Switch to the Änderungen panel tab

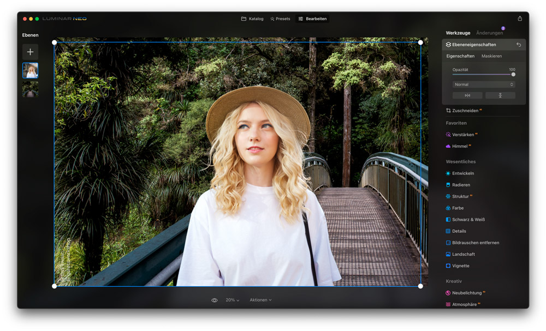[x=489, y=33]
